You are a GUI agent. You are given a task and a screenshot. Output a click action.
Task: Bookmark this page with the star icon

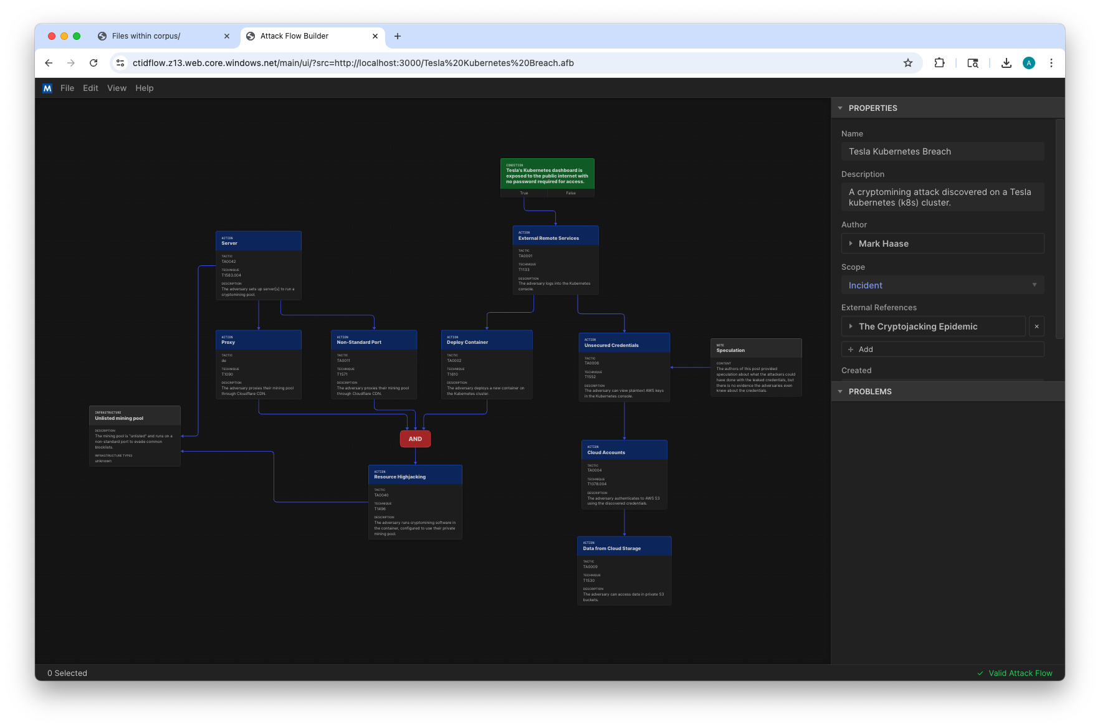pos(908,63)
